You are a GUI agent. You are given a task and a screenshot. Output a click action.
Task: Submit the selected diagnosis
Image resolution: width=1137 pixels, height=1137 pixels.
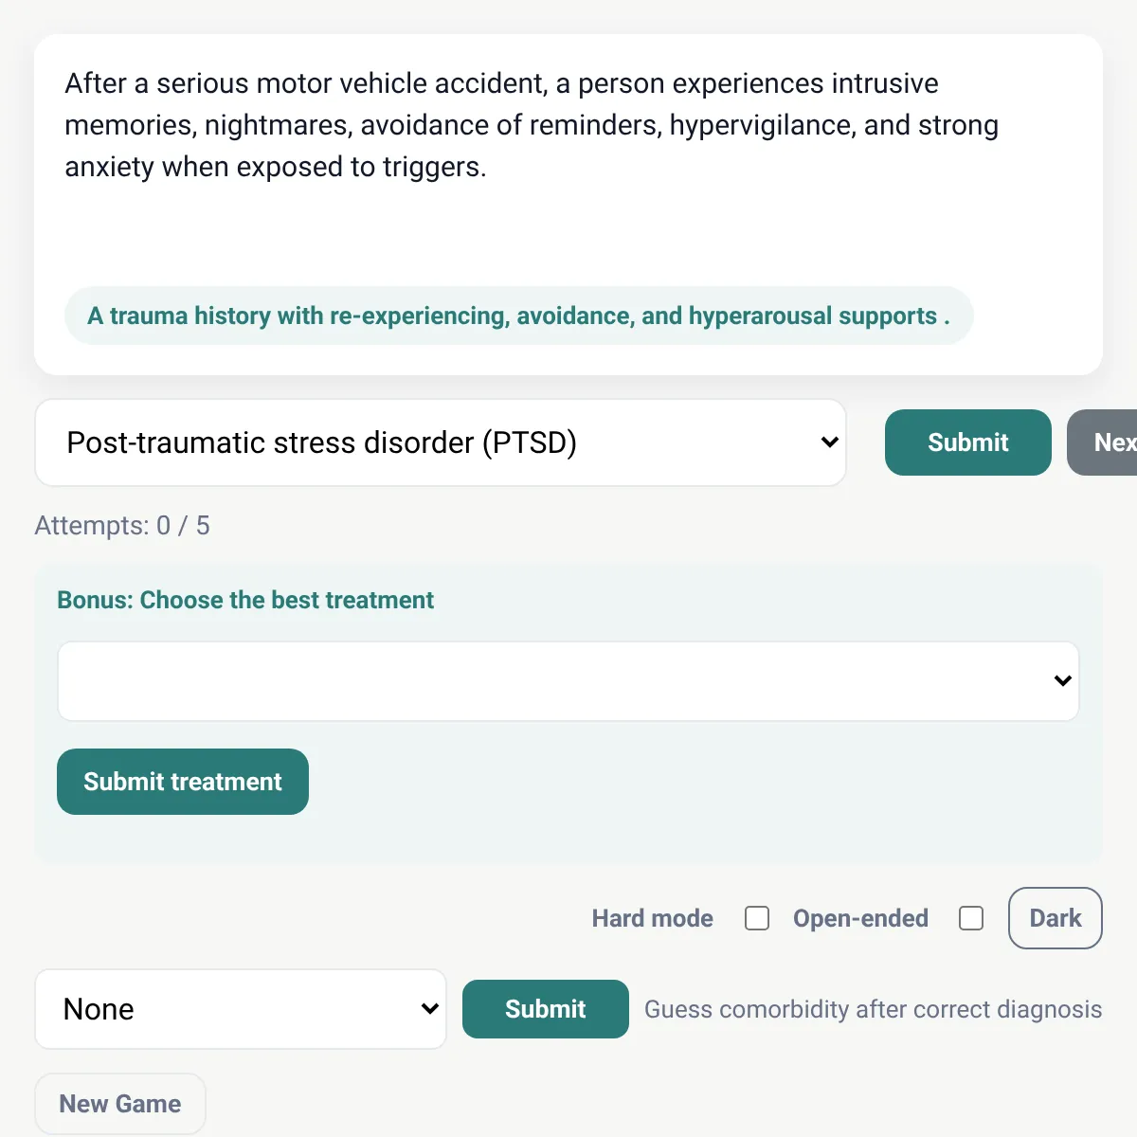tap(967, 442)
